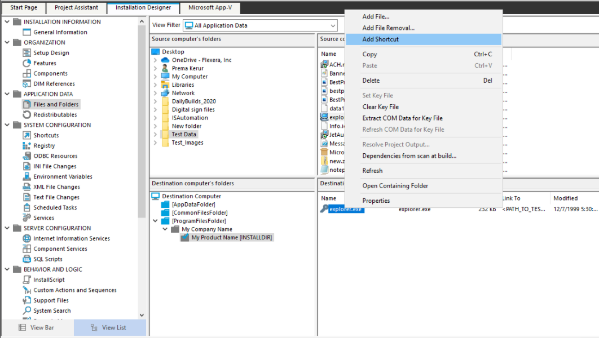The height and width of the screenshot is (338, 599).
Task: Select Properties in the context menu
Action: coord(376,201)
